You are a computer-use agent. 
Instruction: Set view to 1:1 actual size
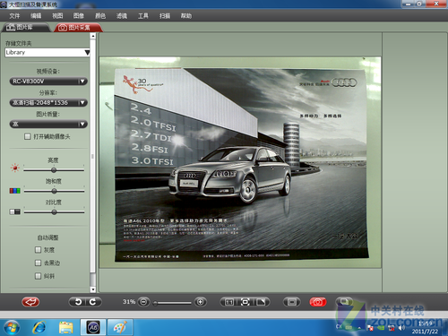[x=229, y=302]
